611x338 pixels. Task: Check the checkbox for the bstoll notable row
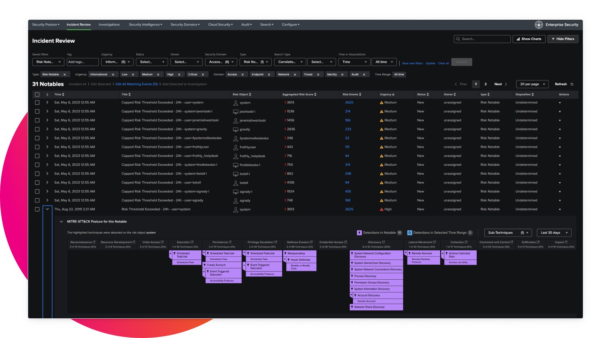pyautogui.click(x=37, y=182)
